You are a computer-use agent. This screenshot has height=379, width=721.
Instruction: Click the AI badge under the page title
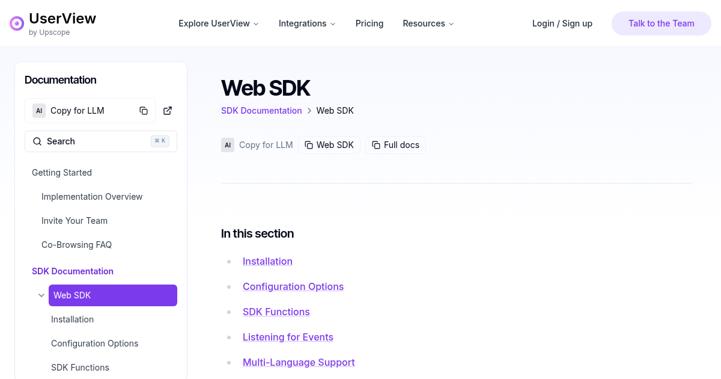click(228, 145)
